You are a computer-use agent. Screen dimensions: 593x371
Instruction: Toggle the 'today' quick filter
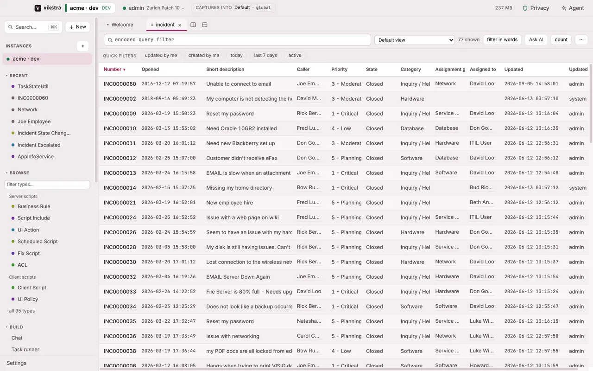click(237, 55)
